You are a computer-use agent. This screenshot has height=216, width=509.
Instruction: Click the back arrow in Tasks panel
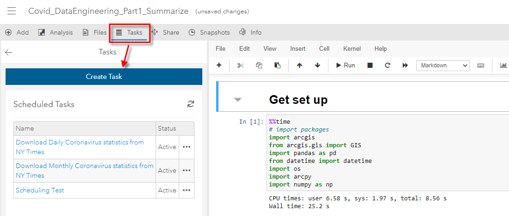[x=8, y=52]
